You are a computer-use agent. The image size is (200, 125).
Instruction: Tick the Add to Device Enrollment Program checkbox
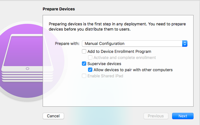84,52
